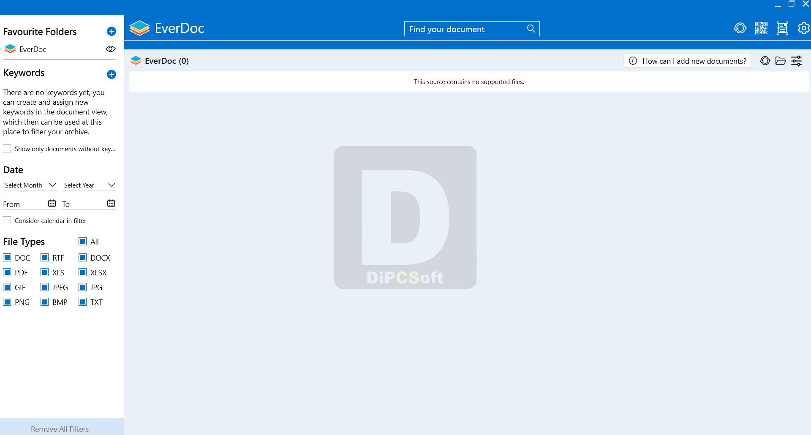
Task: Open the From date calendar picker
Action: pos(52,204)
